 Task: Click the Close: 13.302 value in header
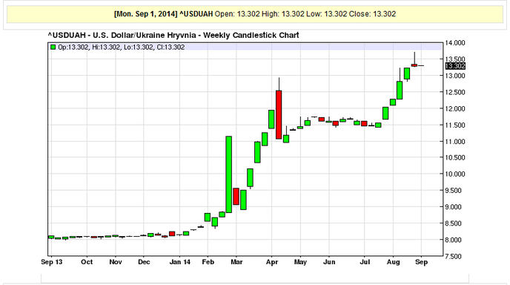[x=372, y=14]
